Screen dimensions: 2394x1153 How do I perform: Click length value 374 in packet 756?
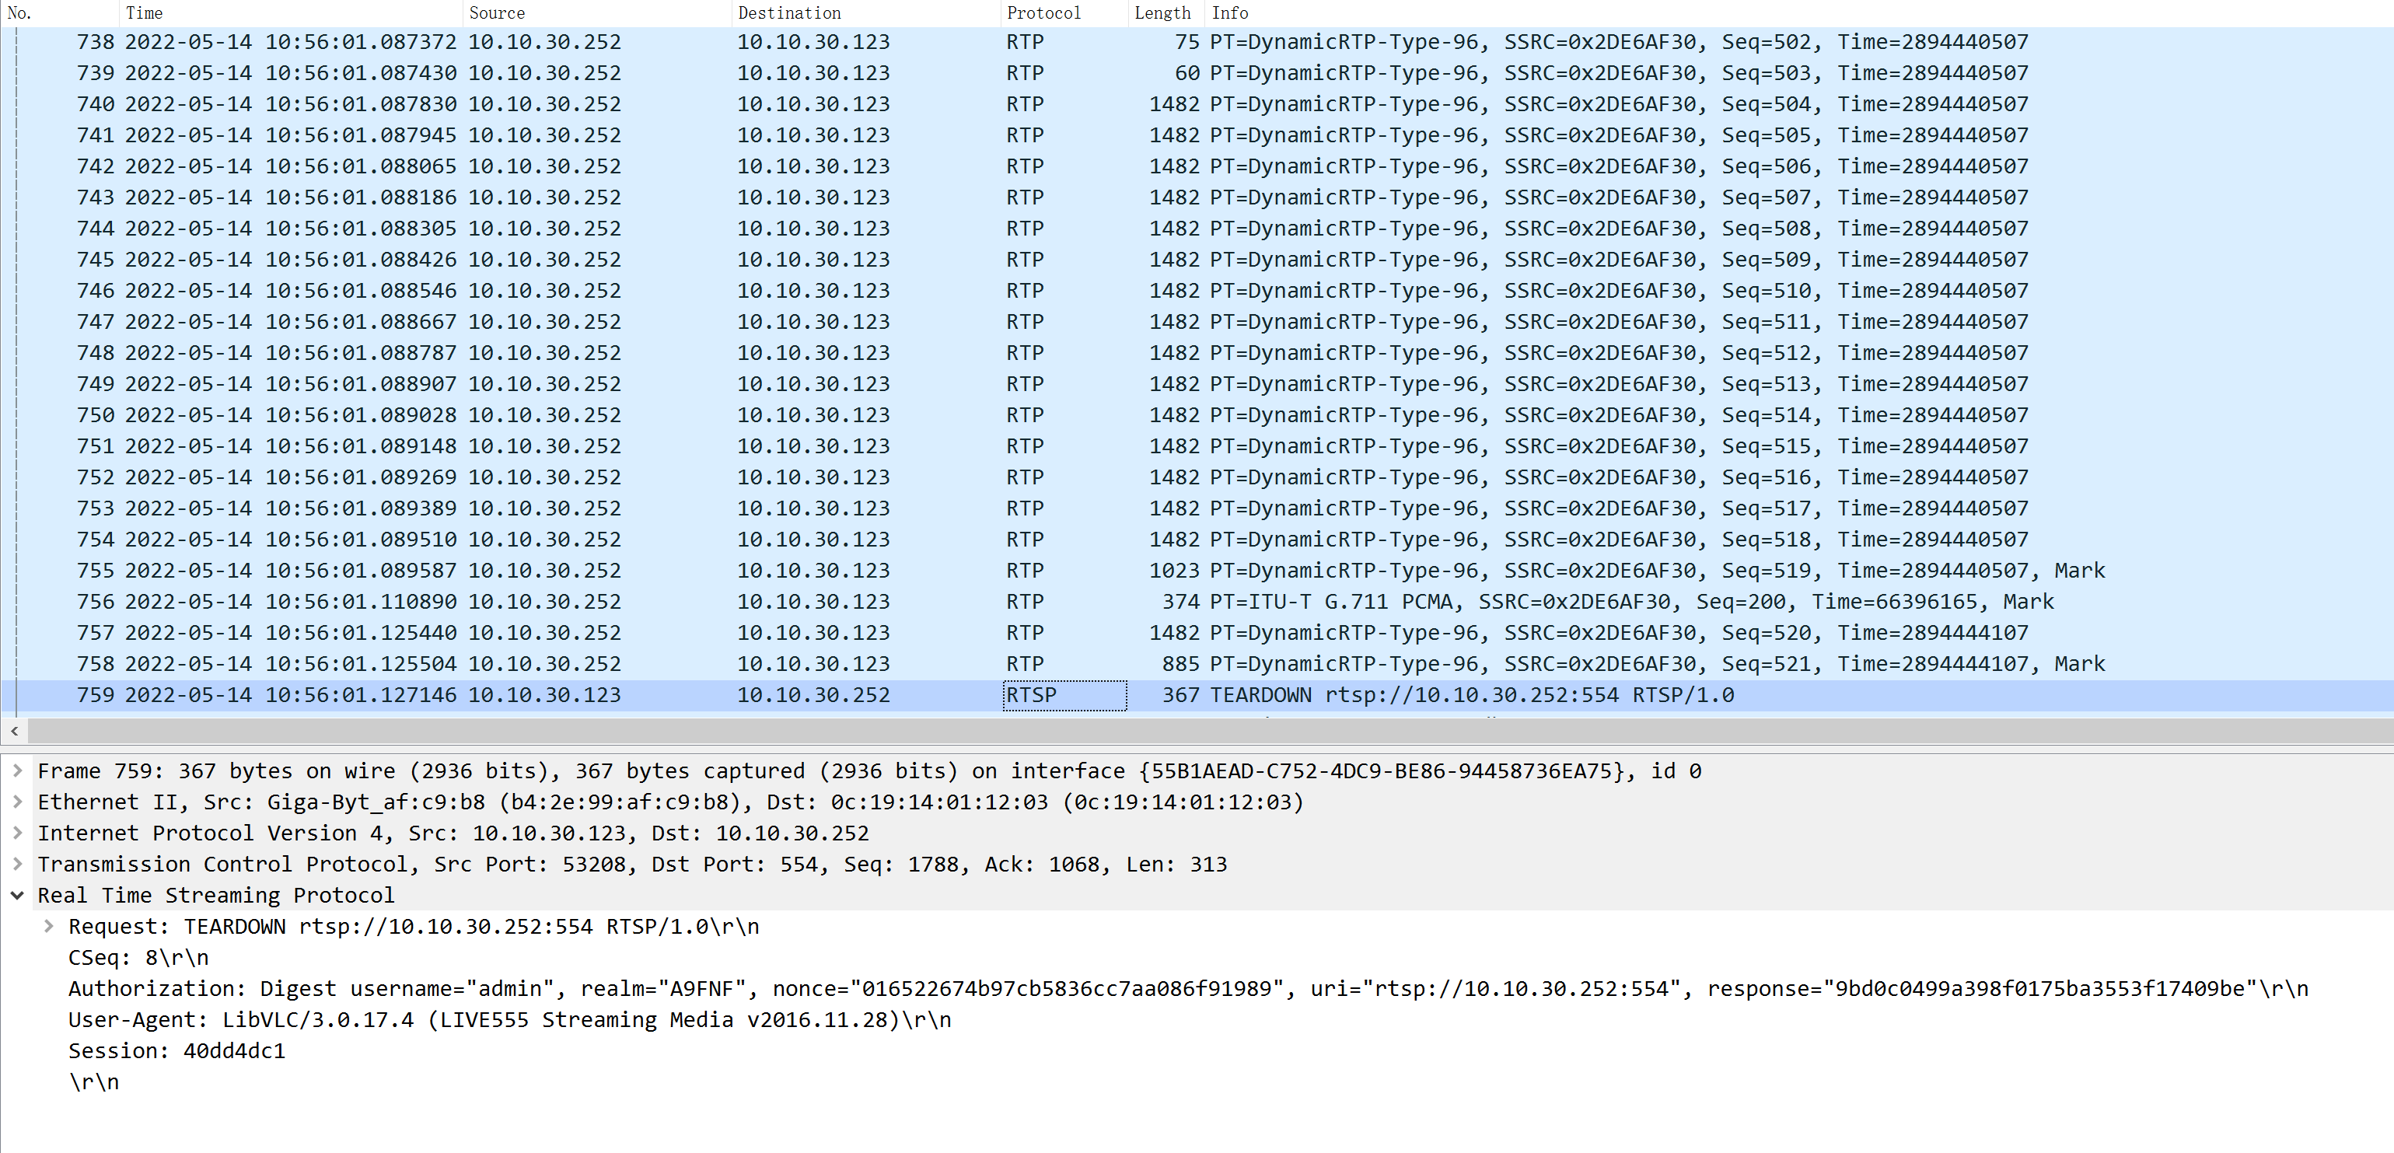coord(1180,602)
